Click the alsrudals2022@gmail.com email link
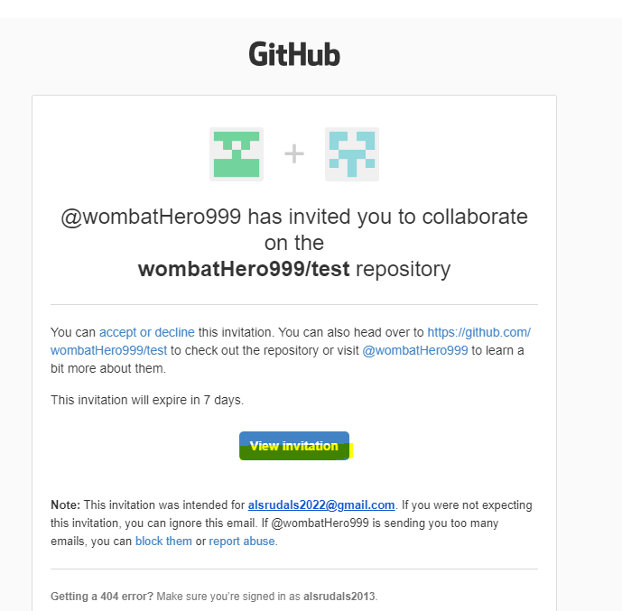Viewport: 622px width, 611px height. click(321, 505)
